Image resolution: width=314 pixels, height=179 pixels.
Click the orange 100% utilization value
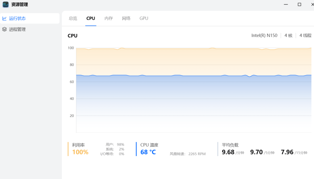point(80,152)
